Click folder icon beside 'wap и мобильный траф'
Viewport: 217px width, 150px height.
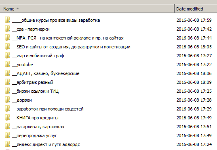(x=7, y=55)
